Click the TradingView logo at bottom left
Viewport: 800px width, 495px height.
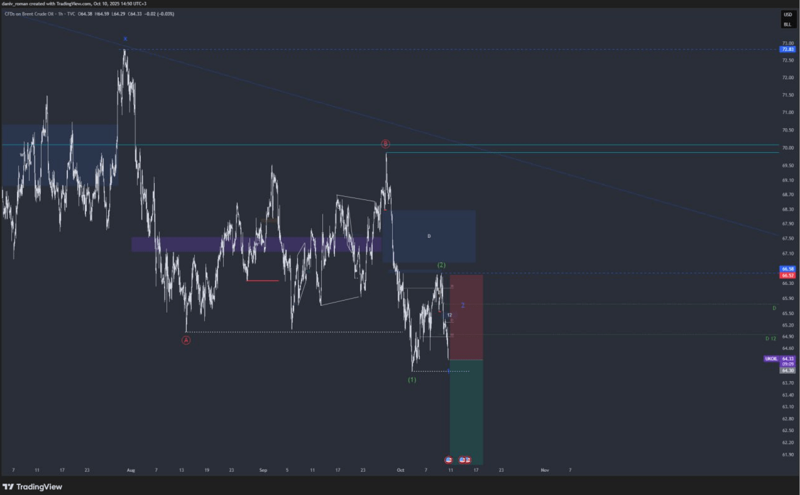pos(32,487)
